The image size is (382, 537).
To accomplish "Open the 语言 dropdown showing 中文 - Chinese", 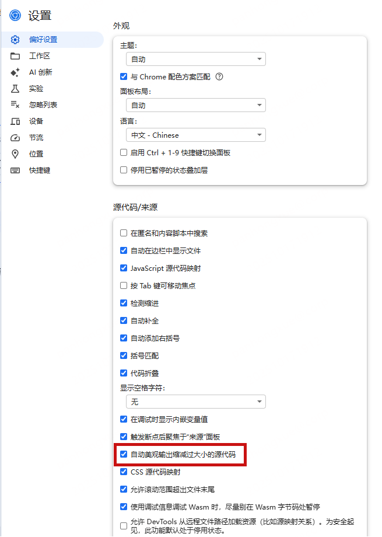I will [x=195, y=135].
